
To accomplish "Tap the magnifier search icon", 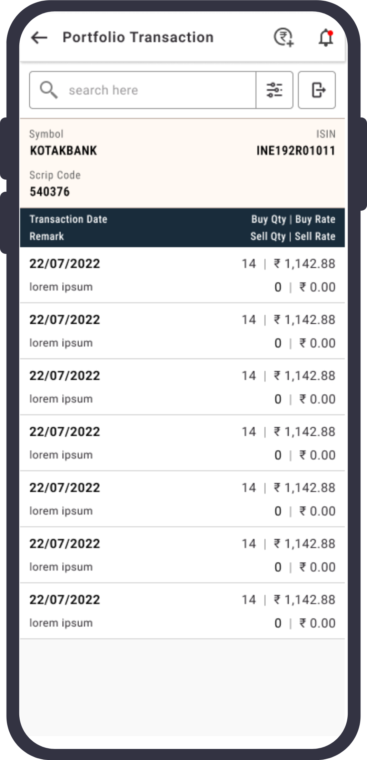I will click(49, 90).
